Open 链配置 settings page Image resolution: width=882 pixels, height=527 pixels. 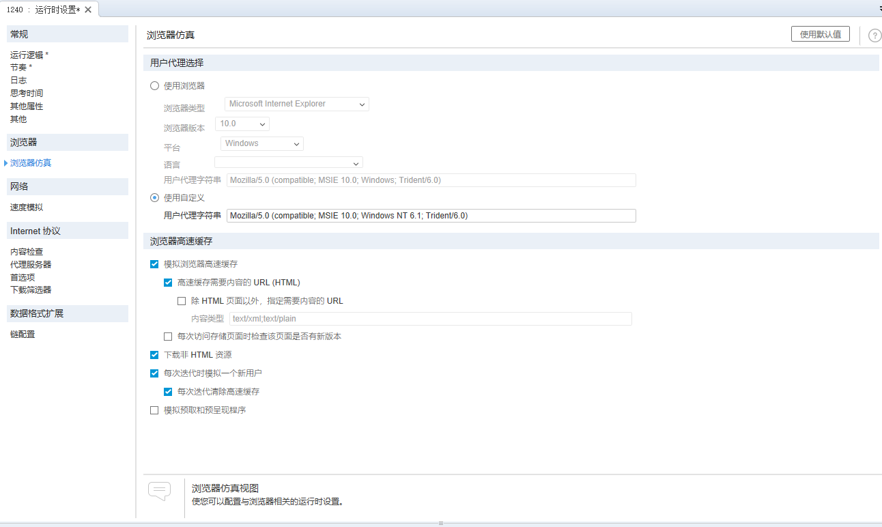pos(23,334)
